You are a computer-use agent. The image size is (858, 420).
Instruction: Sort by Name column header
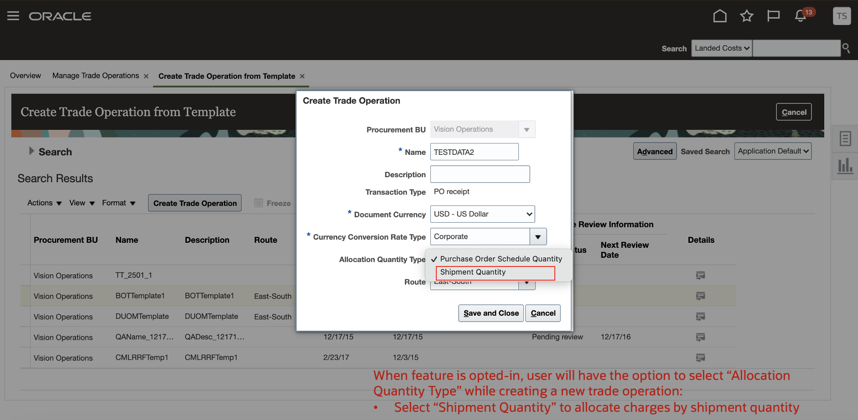tap(127, 240)
